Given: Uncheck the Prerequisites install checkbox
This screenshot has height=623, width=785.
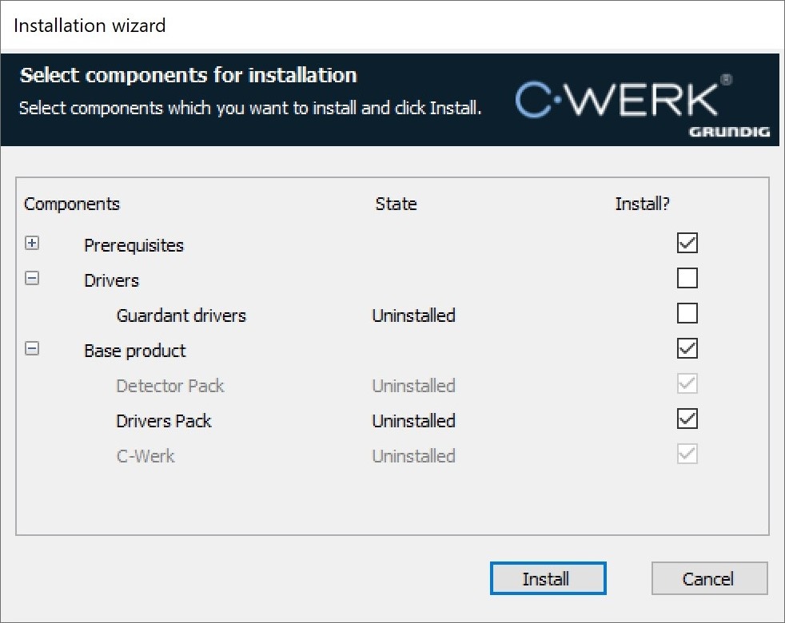Looking at the screenshot, I should point(687,243).
